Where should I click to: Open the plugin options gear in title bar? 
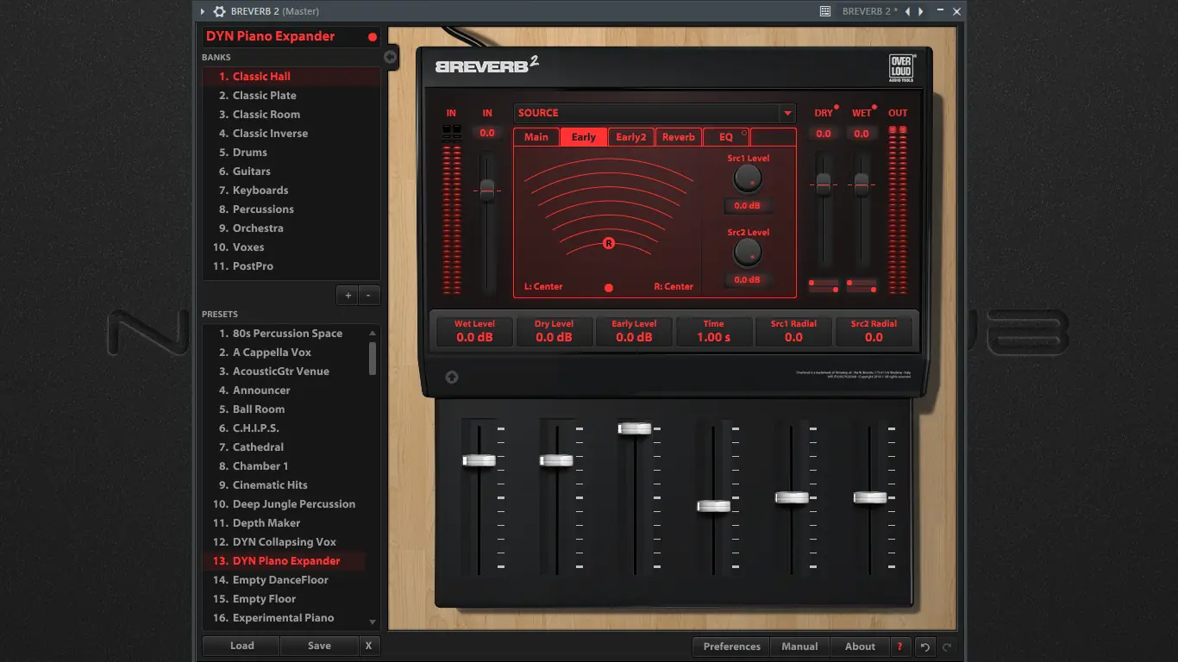(x=220, y=11)
